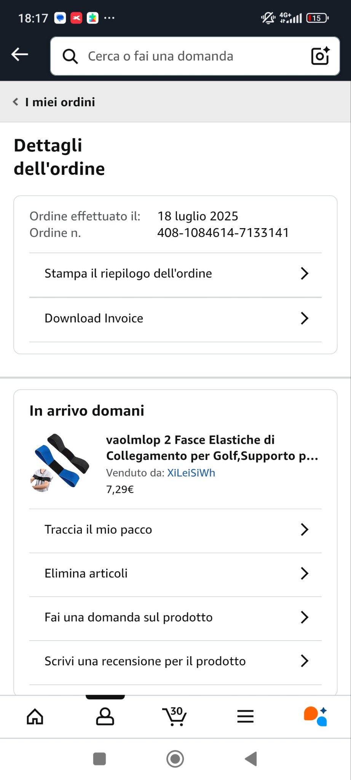This screenshot has height=780, width=351.
Task: Open Fai una domanda sul prodotto
Action: (175, 617)
